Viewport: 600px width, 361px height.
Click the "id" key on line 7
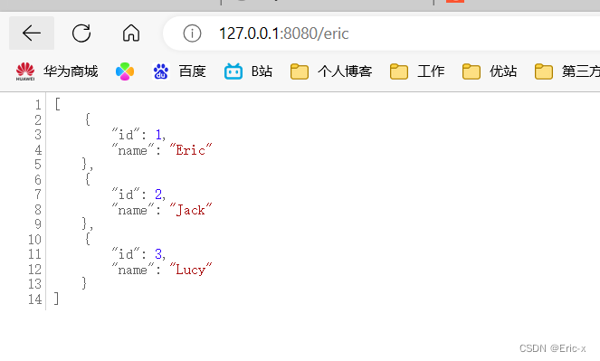pyautogui.click(x=126, y=195)
